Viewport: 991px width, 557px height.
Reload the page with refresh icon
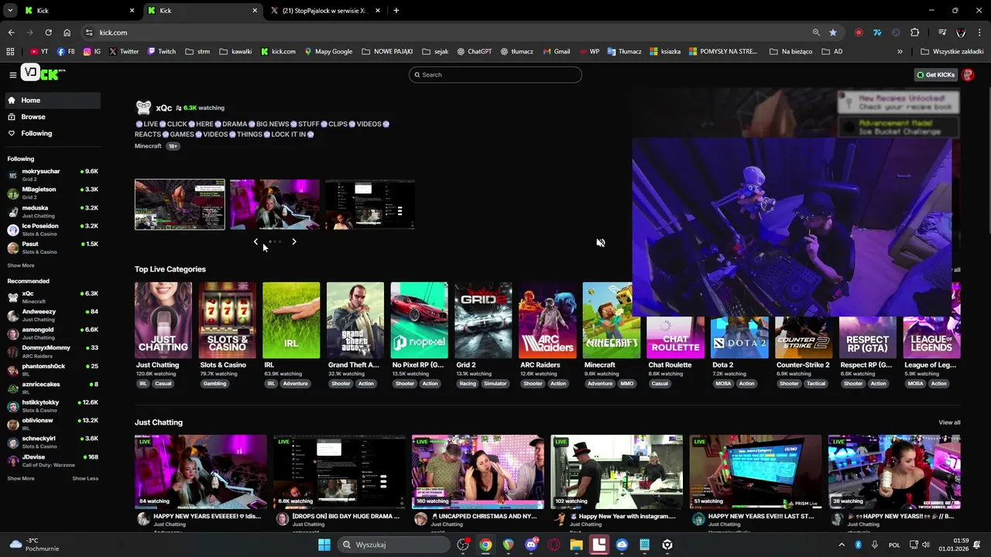48,32
